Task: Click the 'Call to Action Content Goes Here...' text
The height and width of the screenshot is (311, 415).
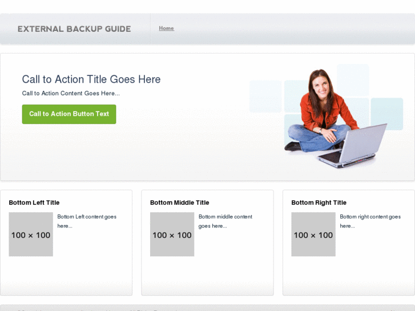Action: point(71,94)
